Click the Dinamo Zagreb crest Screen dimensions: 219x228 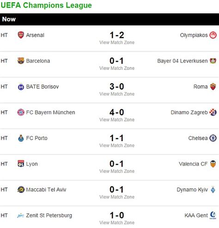point(213,112)
